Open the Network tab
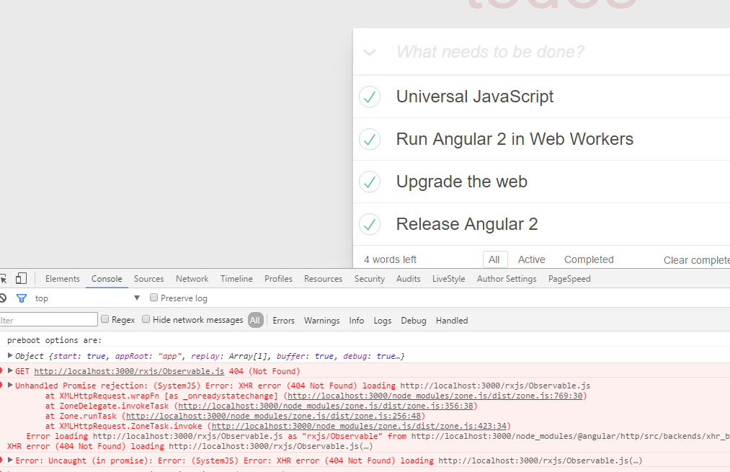Image resolution: width=730 pixels, height=472 pixels. pos(192,279)
